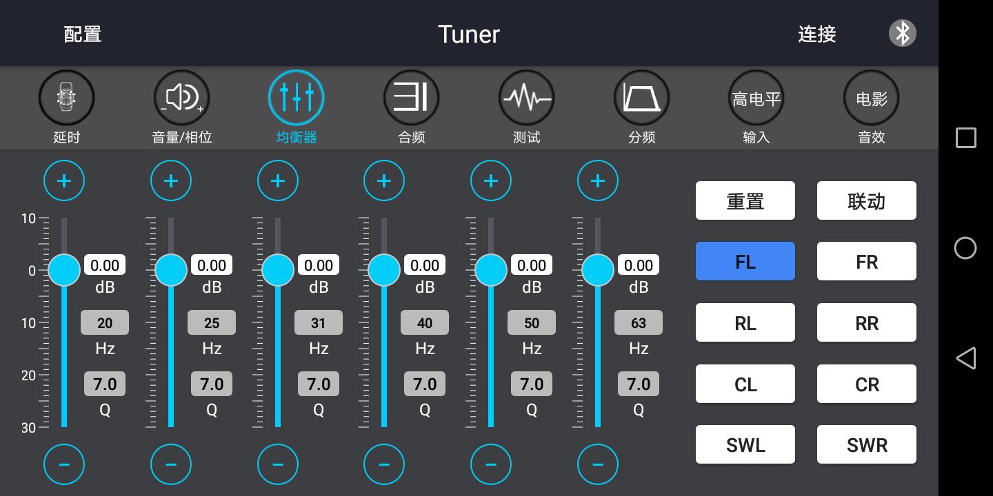Decrease the 63 Hz band with minus button

pos(598,464)
